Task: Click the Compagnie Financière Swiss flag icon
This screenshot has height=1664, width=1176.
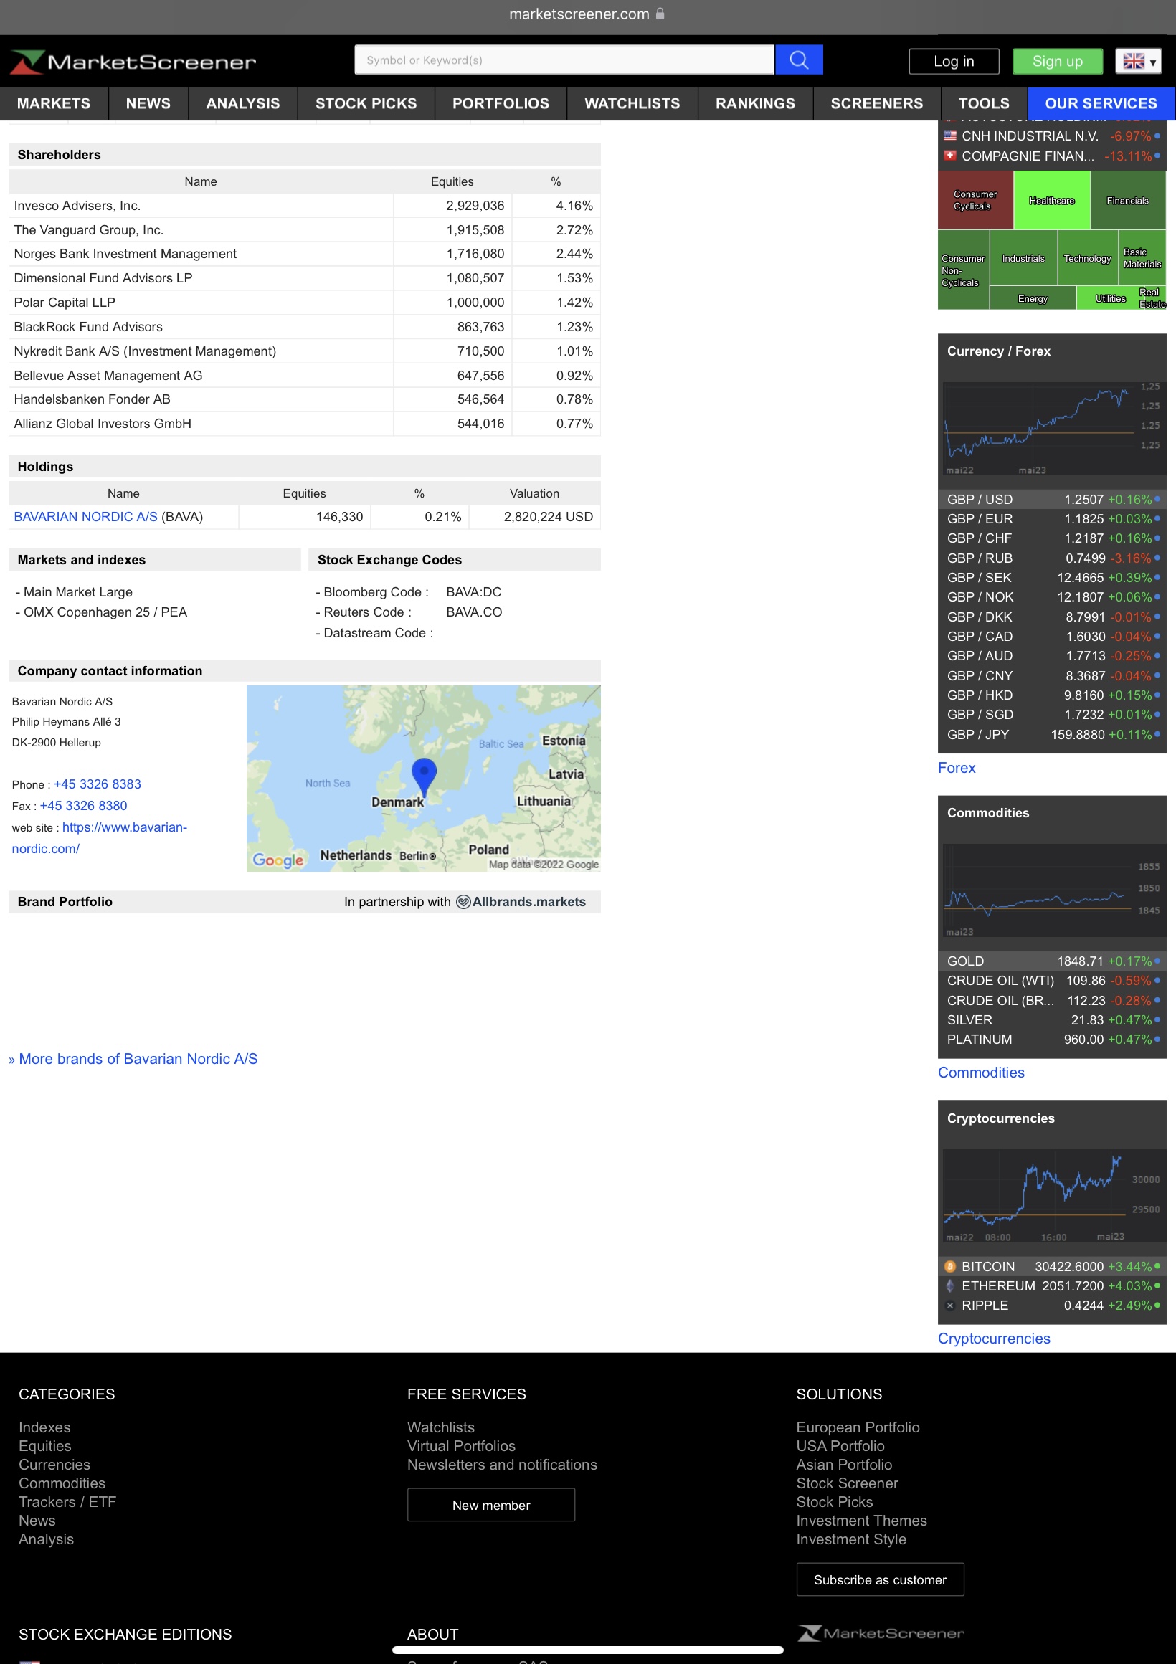Action: [x=950, y=156]
